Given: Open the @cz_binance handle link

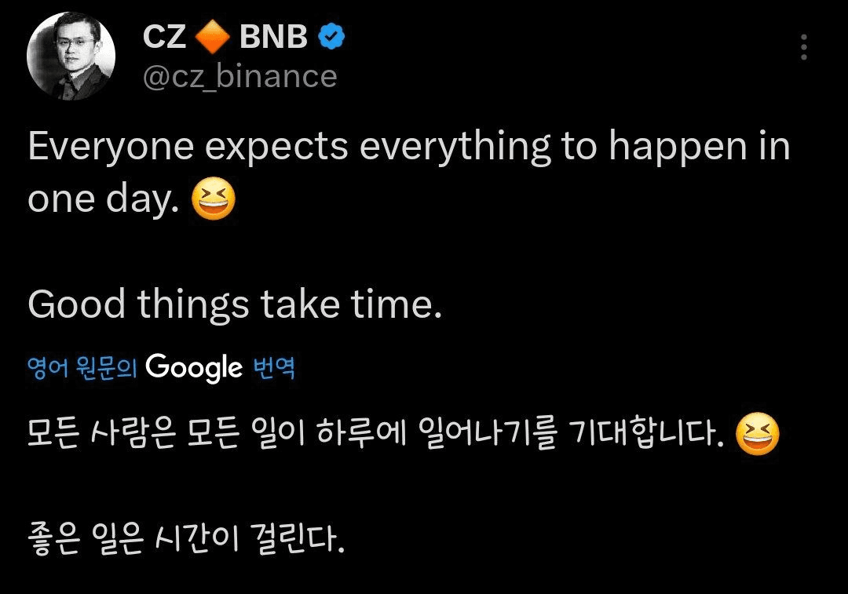Looking at the screenshot, I should (x=240, y=76).
